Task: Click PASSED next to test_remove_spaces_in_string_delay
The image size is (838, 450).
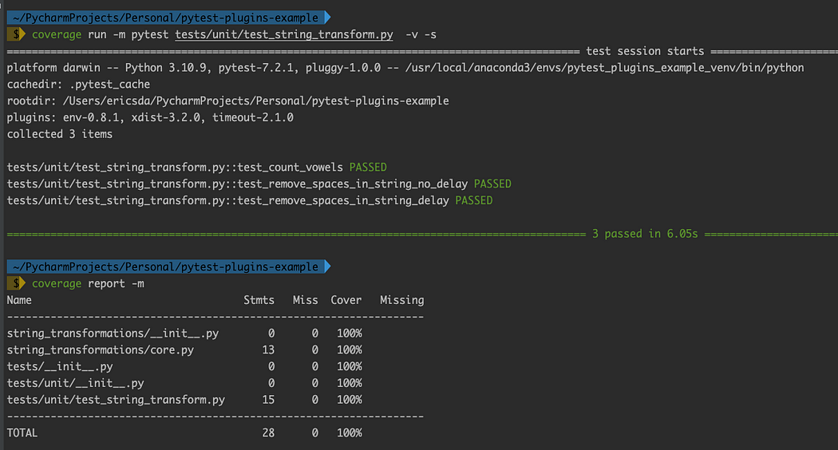Action: (x=474, y=200)
